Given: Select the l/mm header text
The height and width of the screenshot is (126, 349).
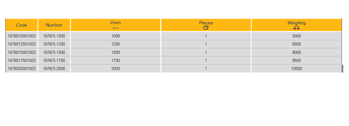Looking at the screenshot, I should (116, 23).
